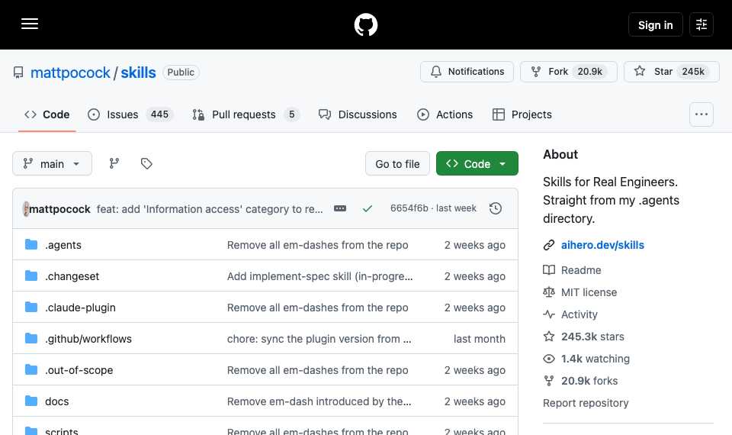Switch to the Issues tab

coord(130,114)
